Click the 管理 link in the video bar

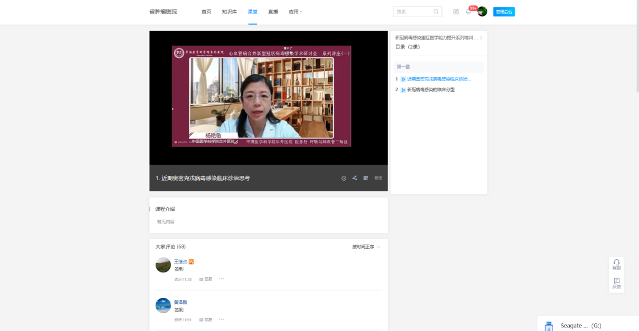click(378, 178)
